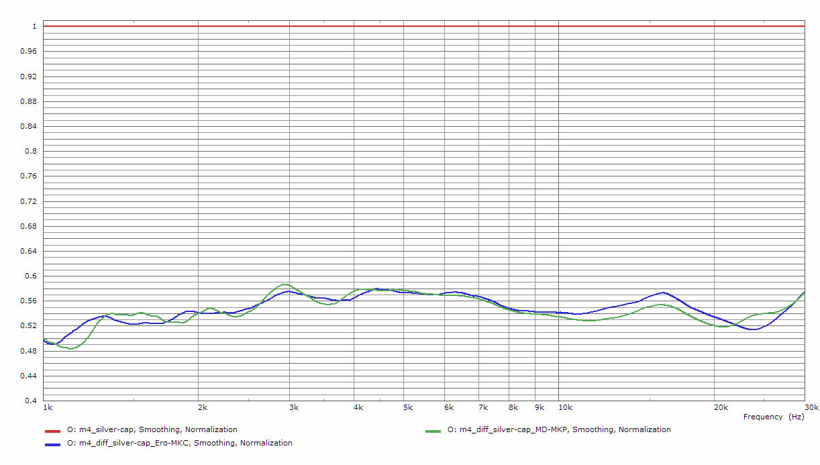Click the 5k tick label
820x465 pixels.
click(407, 408)
